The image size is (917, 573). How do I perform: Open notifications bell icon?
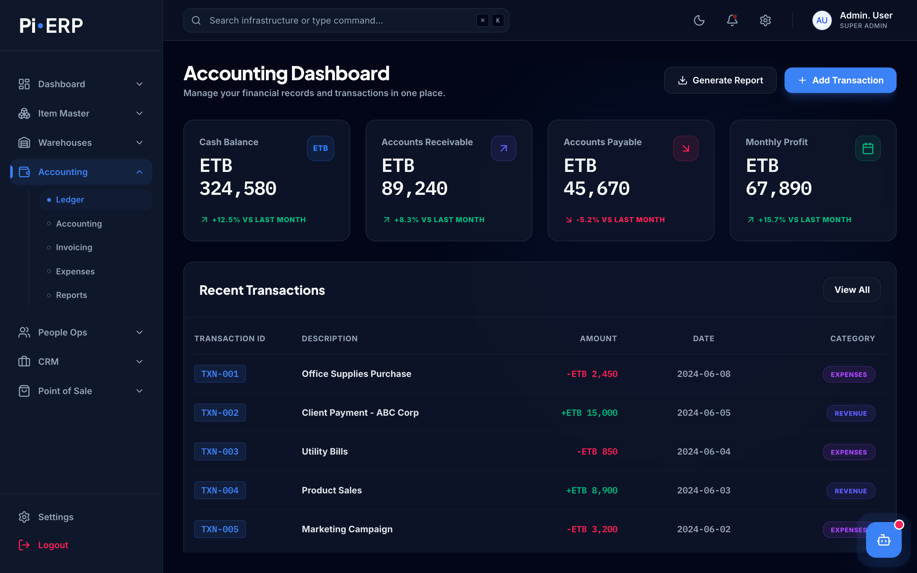point(732,20)
